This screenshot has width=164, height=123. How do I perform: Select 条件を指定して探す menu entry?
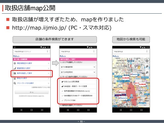(32, 73)
